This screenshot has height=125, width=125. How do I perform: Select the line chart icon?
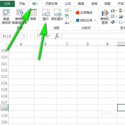tap(113, 16)
